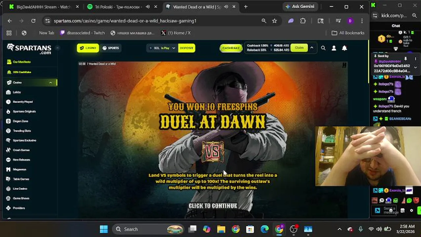Open Degen Zone in sidebar
Screen dimensions: 421x237
(20, 121)
